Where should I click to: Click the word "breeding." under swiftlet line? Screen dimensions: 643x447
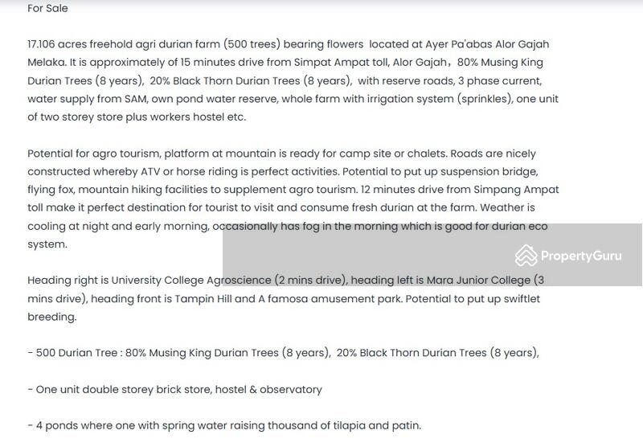[52, 317]
